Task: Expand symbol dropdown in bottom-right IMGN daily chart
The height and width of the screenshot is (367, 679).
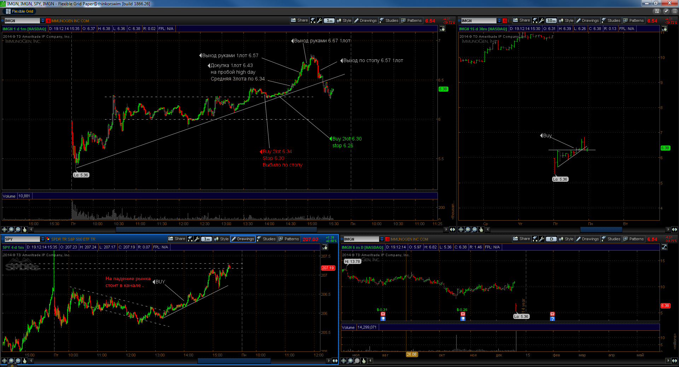Action: pos(382,239)
